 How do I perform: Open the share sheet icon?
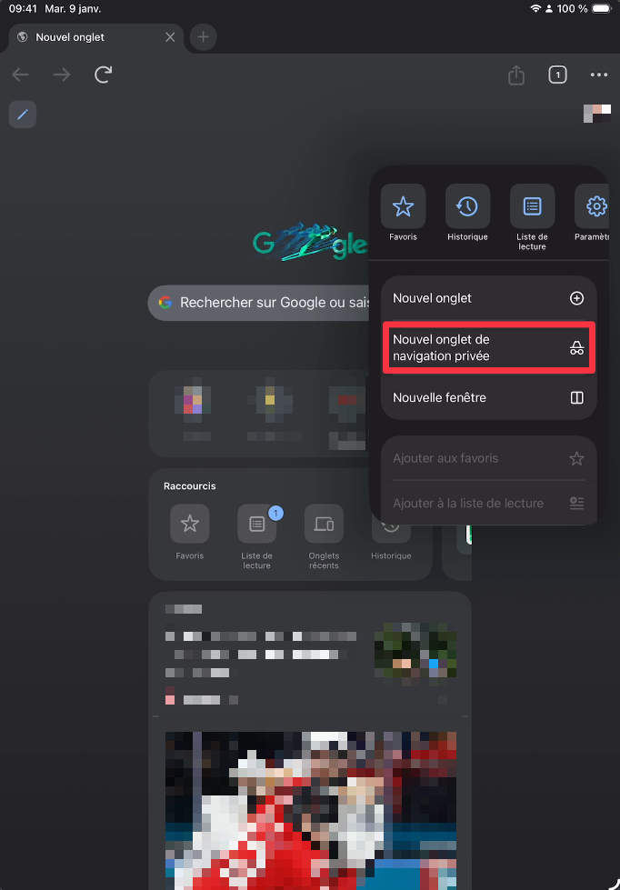pos(516,75)
